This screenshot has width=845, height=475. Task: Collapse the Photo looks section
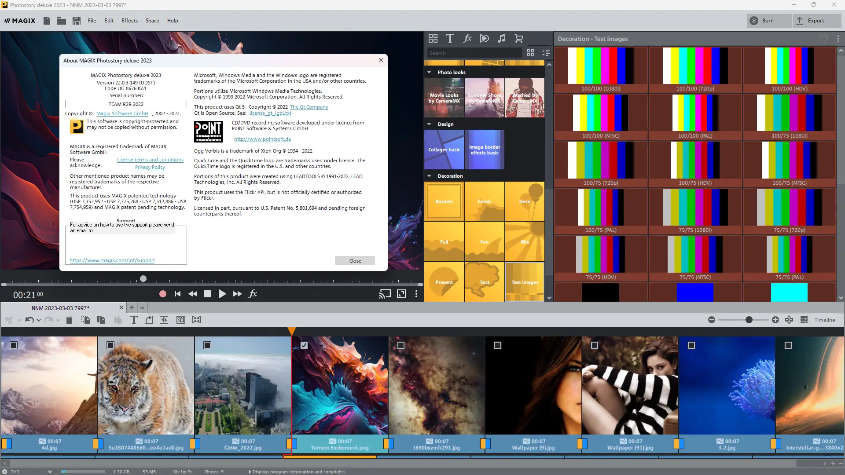[429, 72]
